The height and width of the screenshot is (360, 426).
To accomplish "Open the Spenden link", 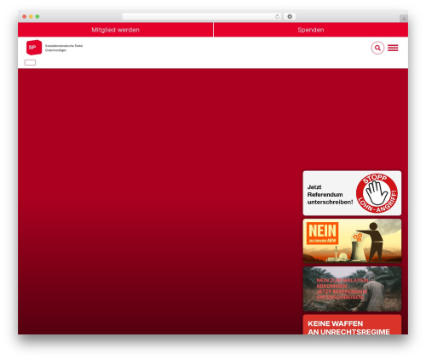I will tap(311, 30).
